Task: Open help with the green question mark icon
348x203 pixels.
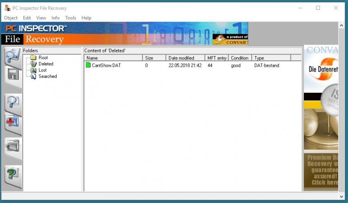Action: pyautogui.click(x=12, y=174)
